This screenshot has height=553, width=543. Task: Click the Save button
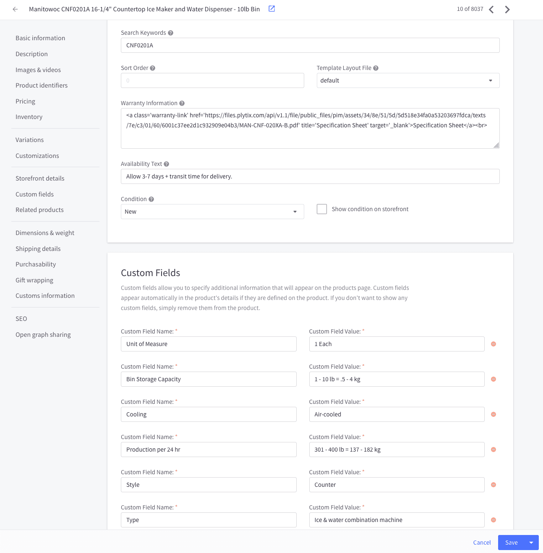[x=511, y=542]
